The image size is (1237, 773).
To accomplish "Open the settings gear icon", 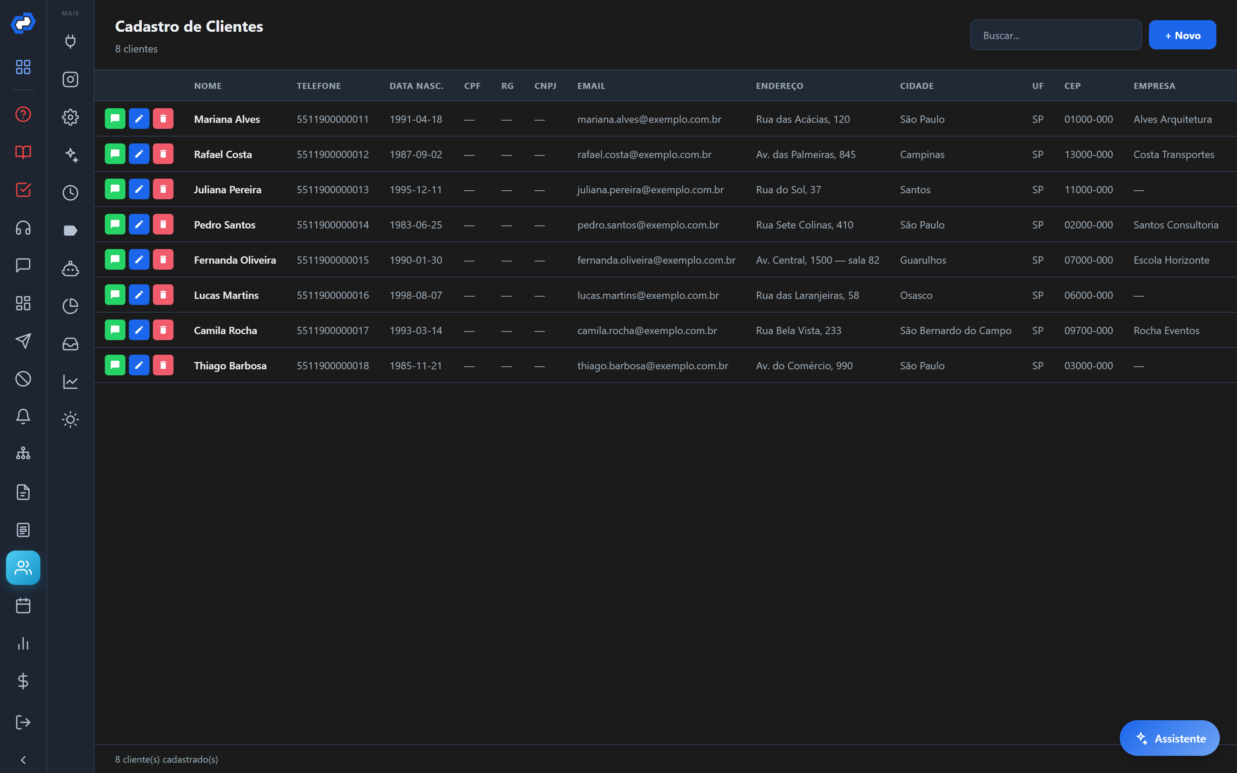I will 70,117.
